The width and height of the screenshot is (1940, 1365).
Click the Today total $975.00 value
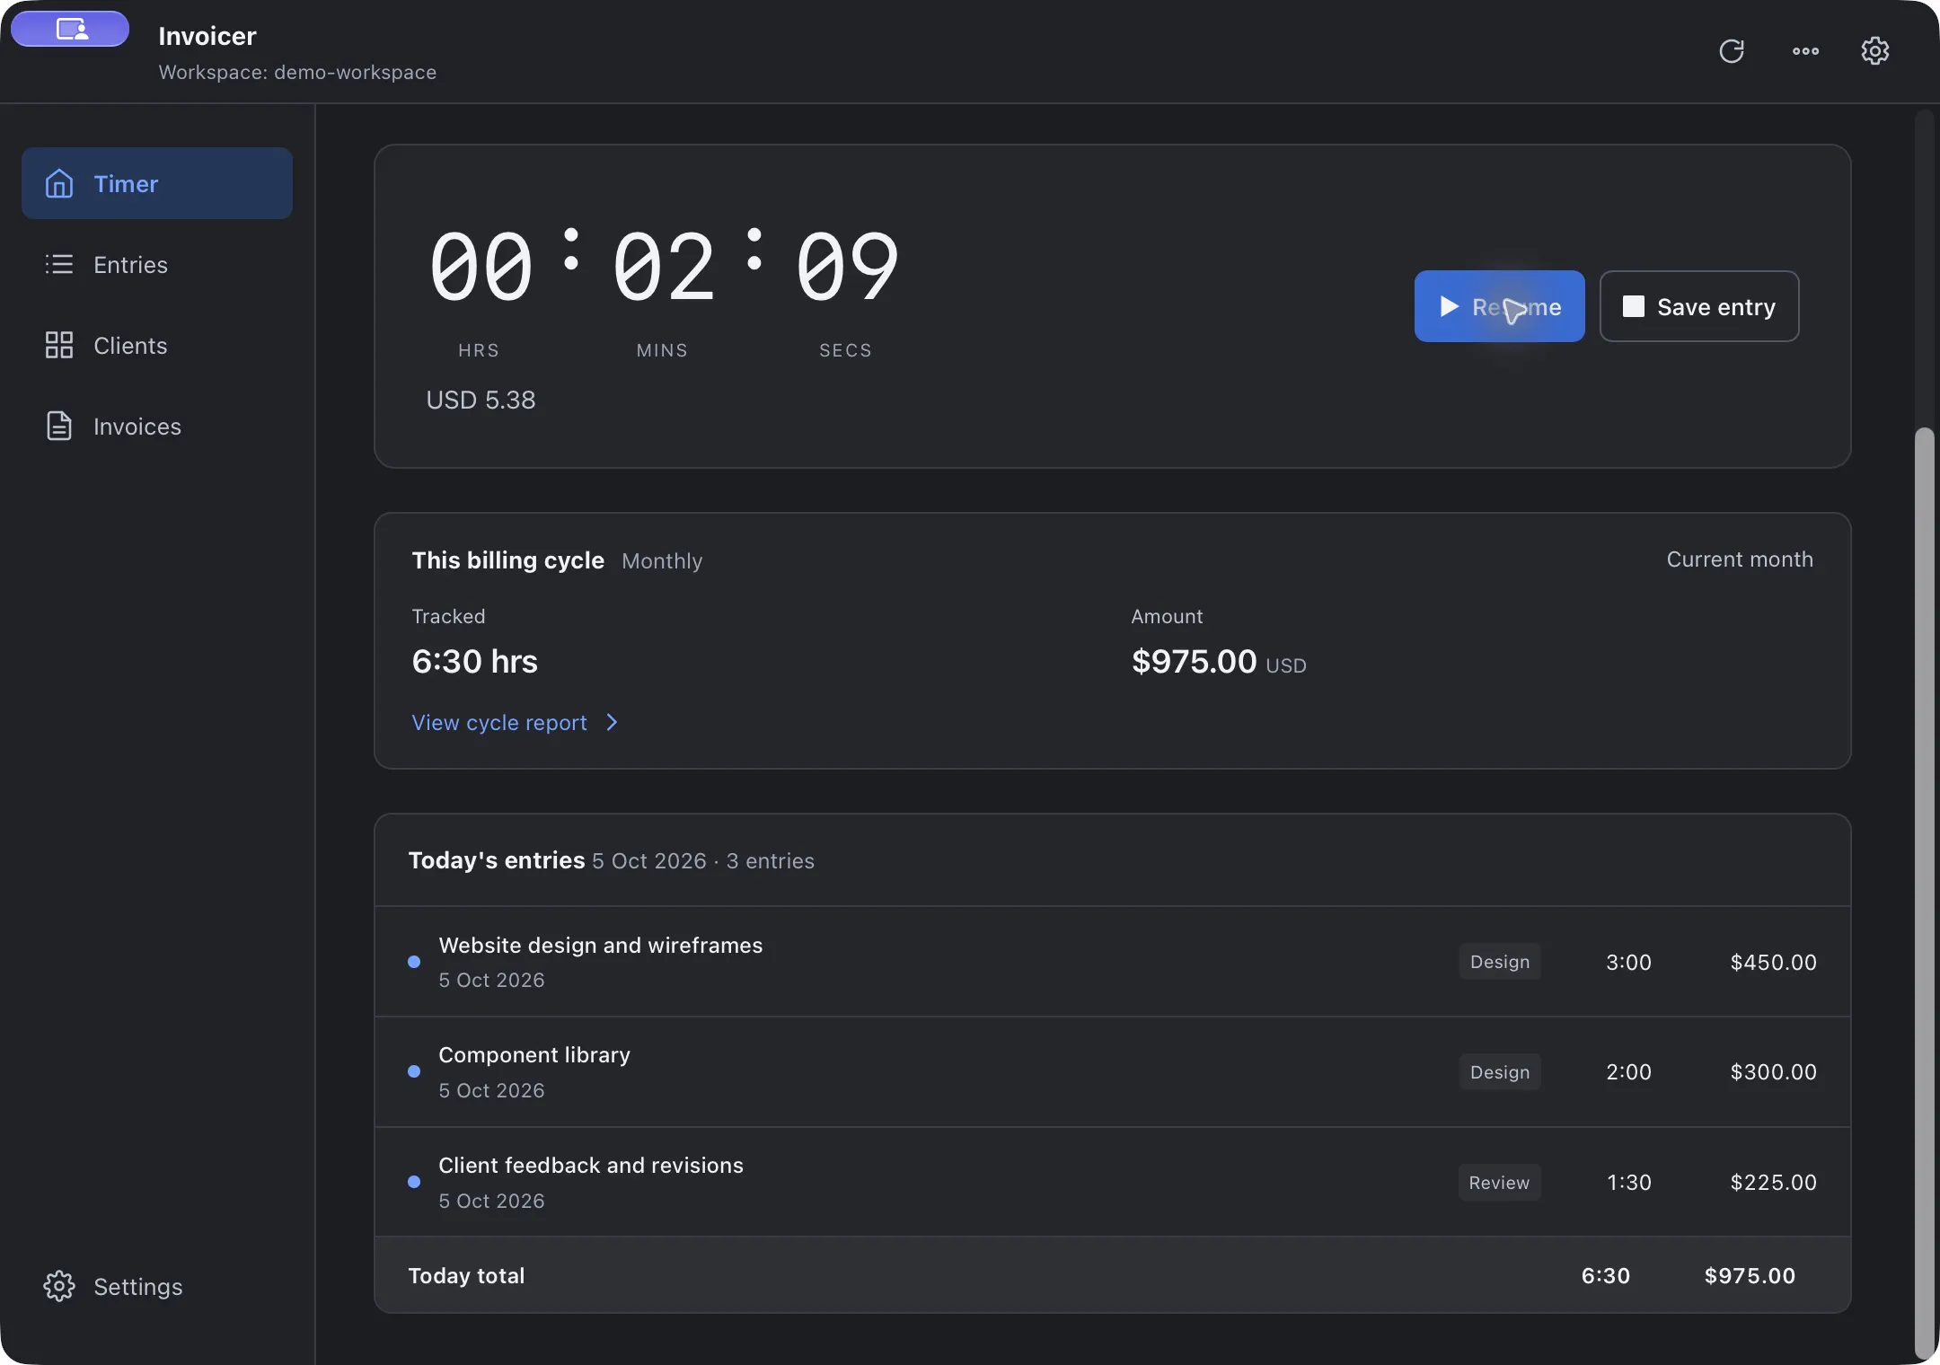coord(1750,1275)
